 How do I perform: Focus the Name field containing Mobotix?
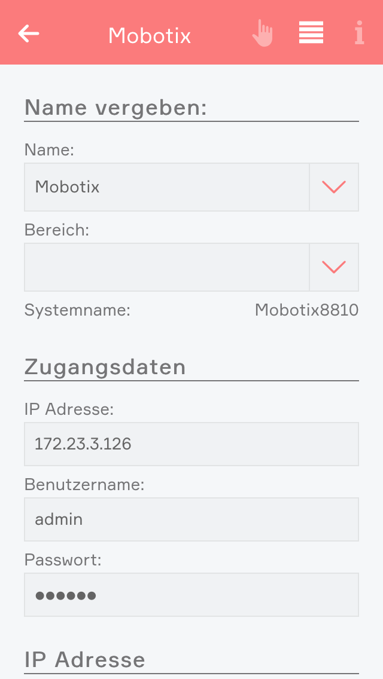[166, 187]
